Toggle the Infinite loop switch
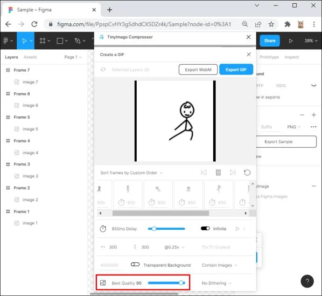322x296 pixels. 205,228
